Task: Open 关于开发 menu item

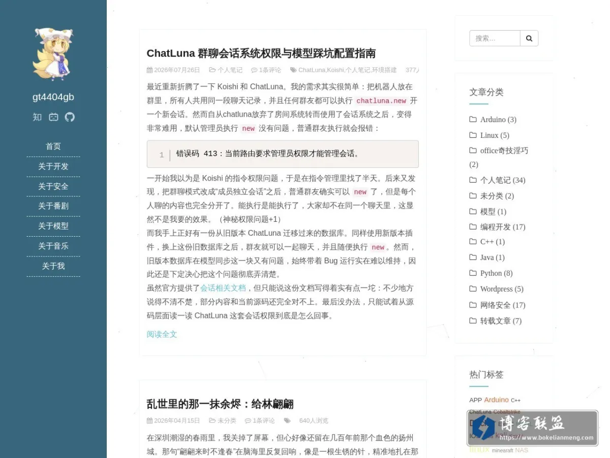Action: point(53,166)
